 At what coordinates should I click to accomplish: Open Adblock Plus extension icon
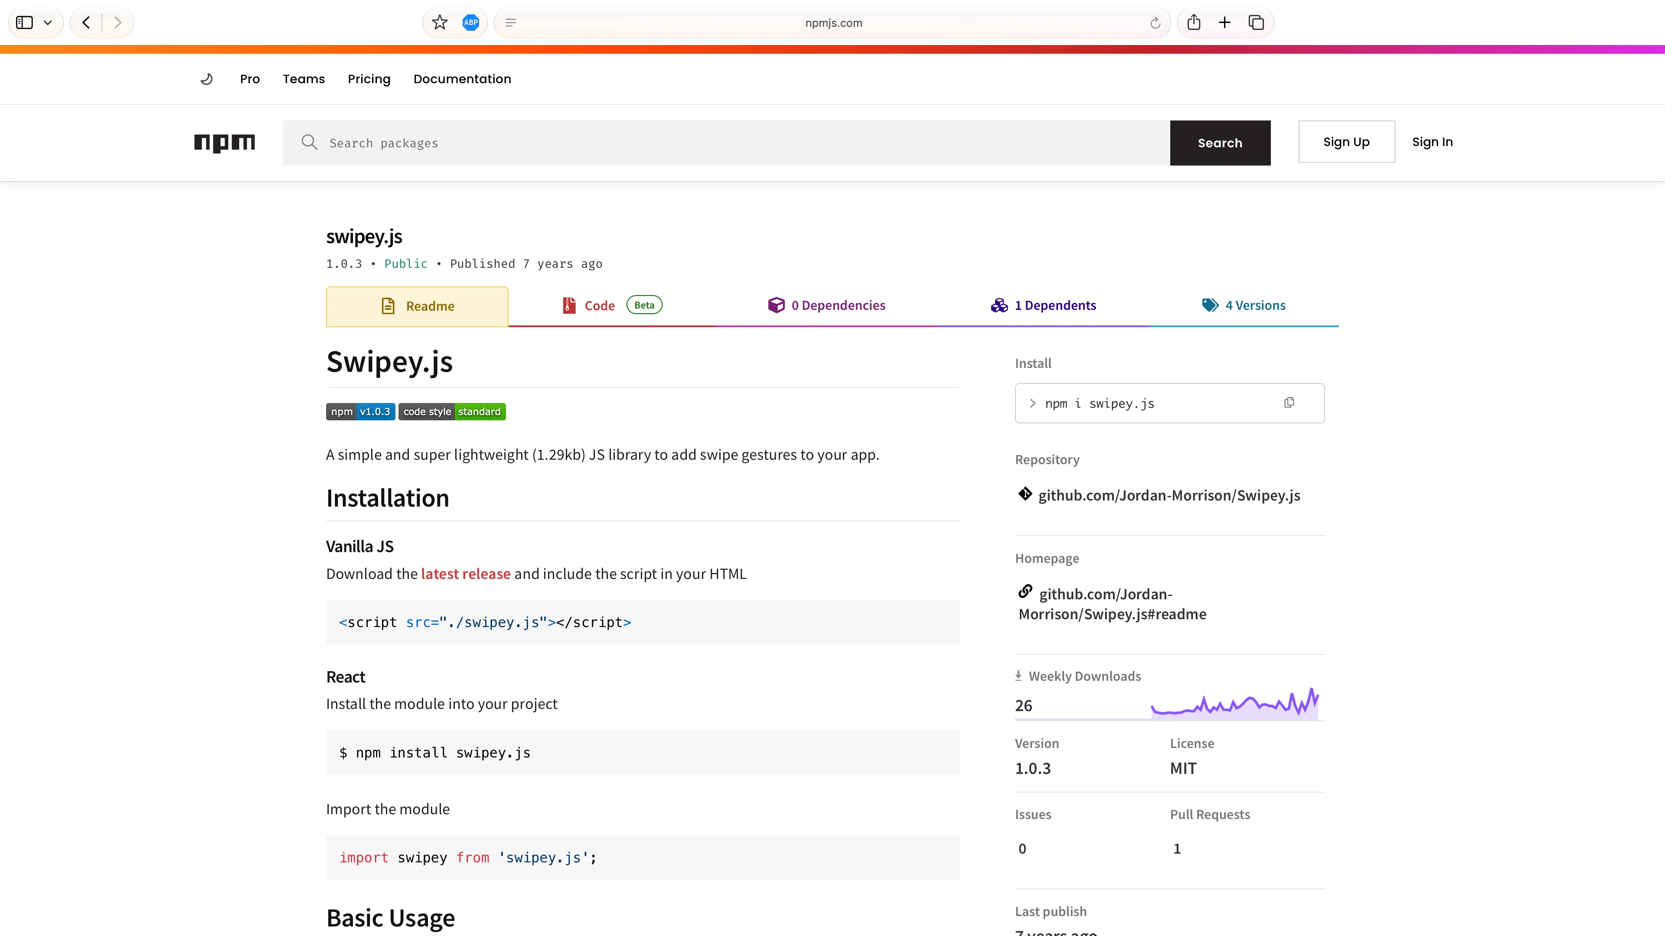click(470, 23)
